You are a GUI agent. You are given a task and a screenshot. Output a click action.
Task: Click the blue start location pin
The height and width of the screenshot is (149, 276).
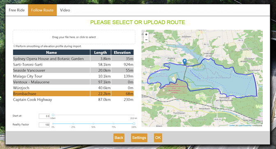(184, 62)
